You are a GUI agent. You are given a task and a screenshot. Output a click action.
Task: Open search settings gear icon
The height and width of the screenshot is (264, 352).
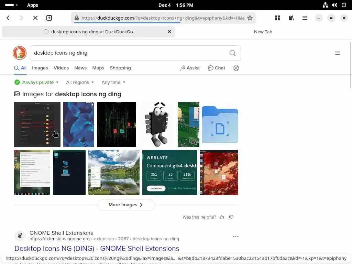pyautogui.click(x=236, y=68)
